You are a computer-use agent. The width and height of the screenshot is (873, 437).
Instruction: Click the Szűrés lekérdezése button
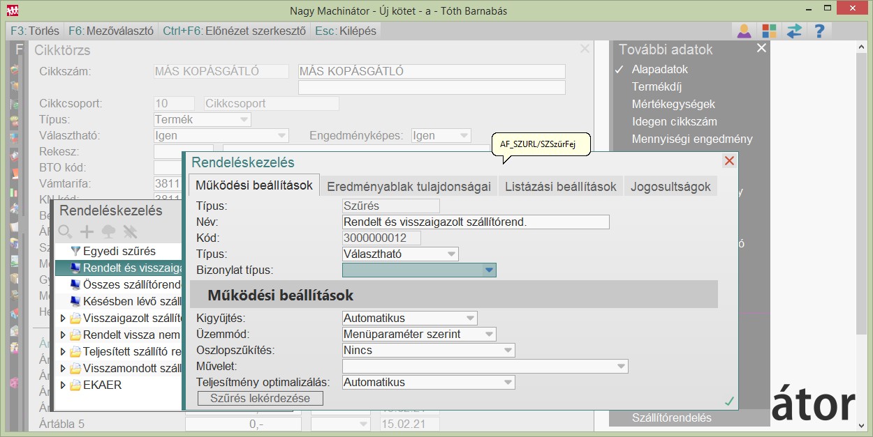click(x=261, y=398)
